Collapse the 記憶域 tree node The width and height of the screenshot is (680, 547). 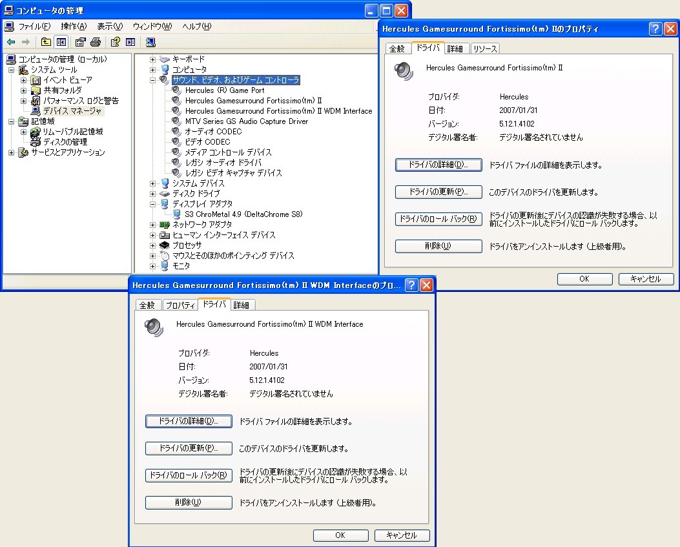pyautogui.click(x=12, y=121)
